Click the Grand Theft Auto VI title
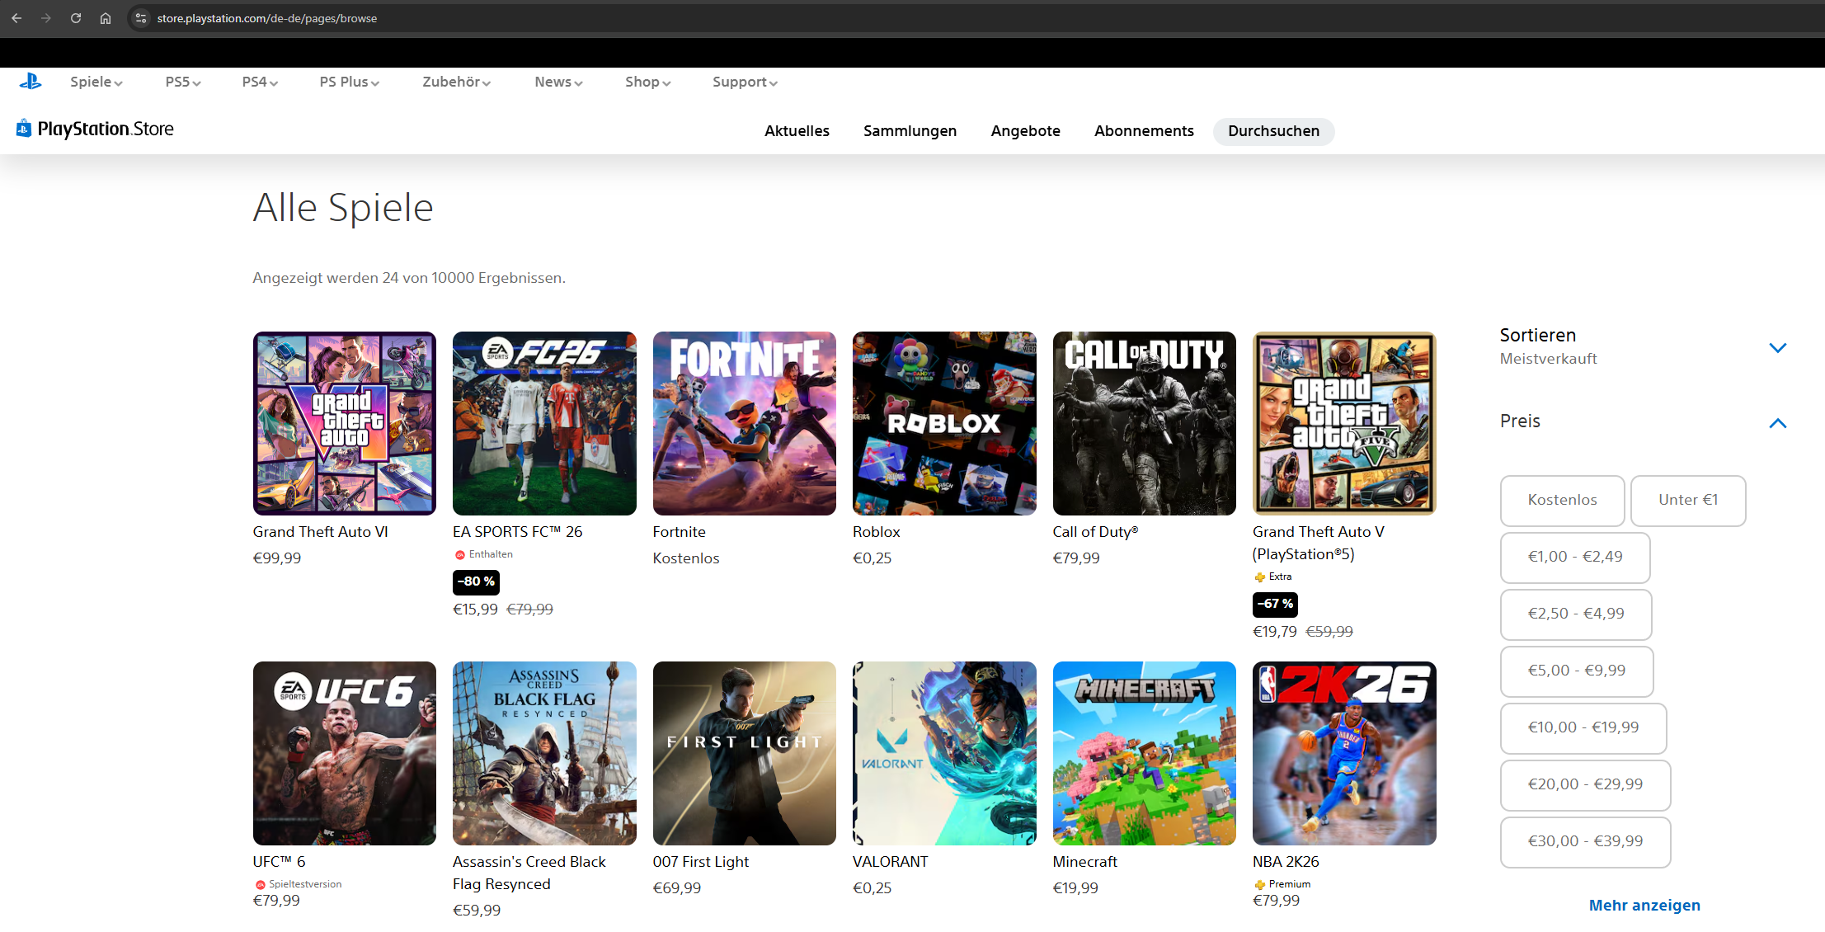Screen dimensions: 1825x932 [321, 532]
